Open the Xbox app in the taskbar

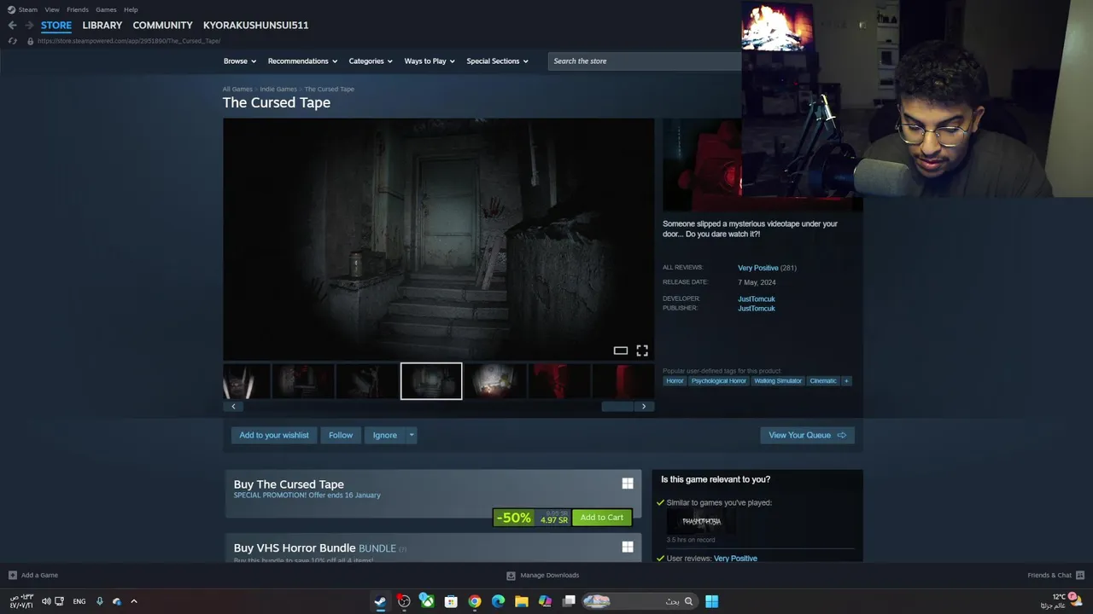427,601
